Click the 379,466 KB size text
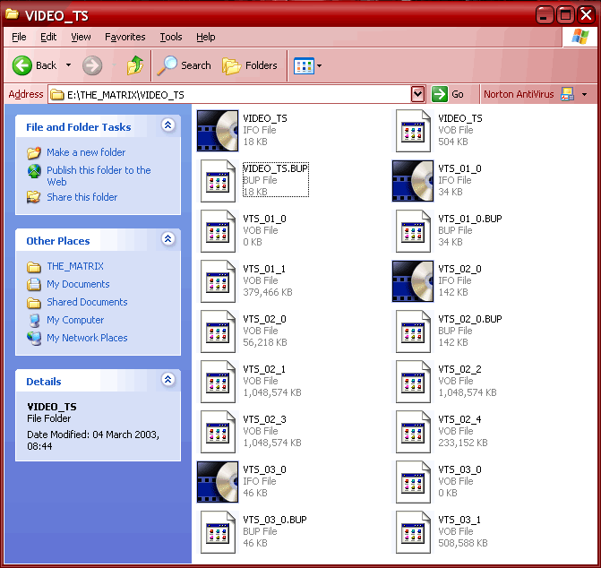 pyautogui.click(x=268, y=292)
